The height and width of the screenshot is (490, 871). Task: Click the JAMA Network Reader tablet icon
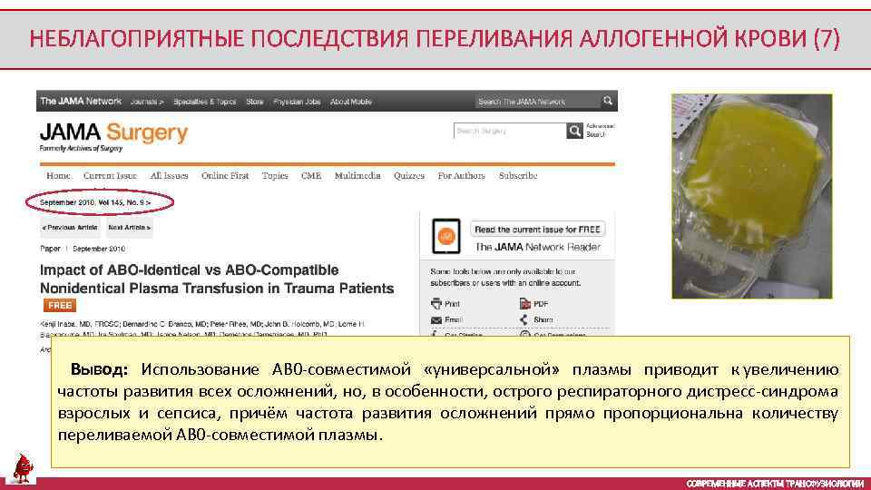click(x=446, y=237)
